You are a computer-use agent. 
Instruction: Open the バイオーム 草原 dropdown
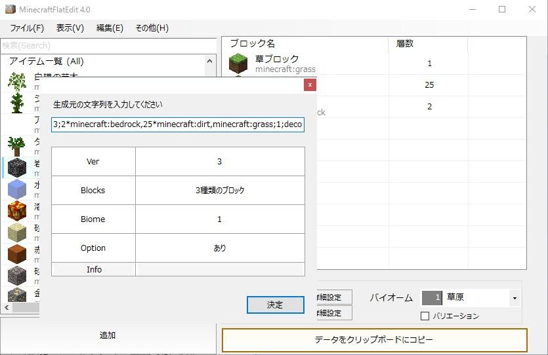(515, 298)
